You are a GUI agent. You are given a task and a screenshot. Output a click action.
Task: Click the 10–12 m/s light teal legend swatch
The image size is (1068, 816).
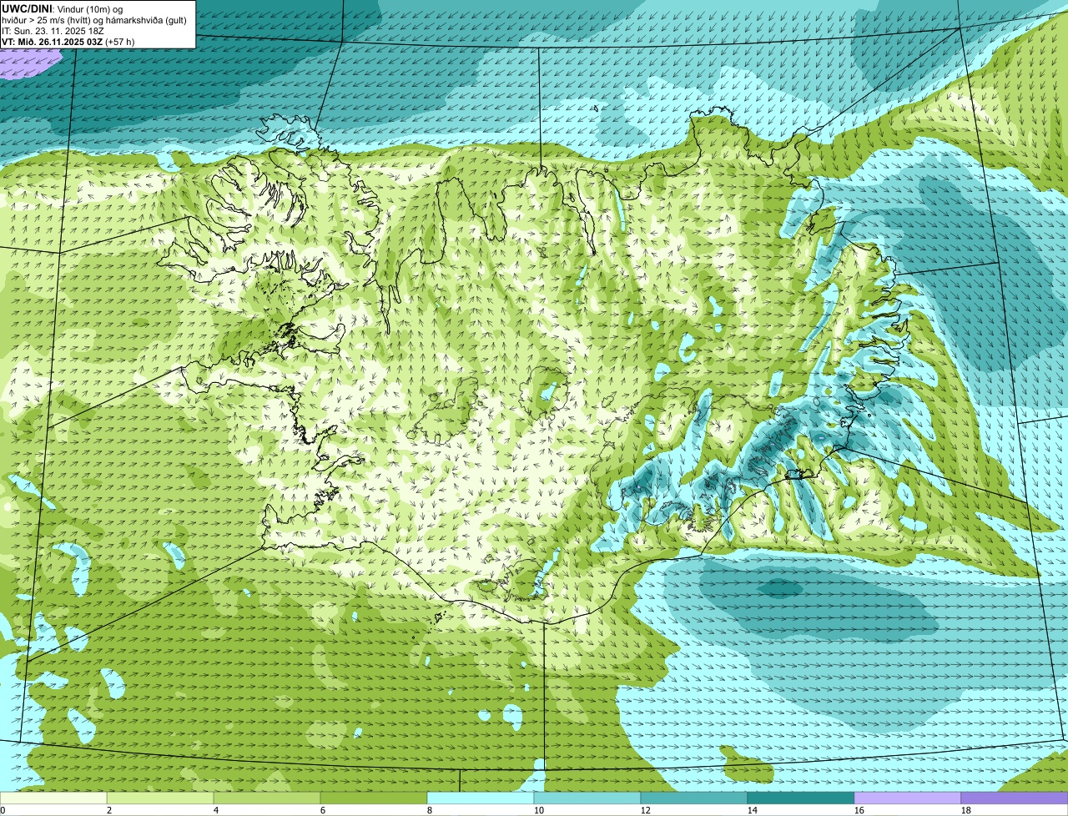pyautogui.click(x=587, y=798)
